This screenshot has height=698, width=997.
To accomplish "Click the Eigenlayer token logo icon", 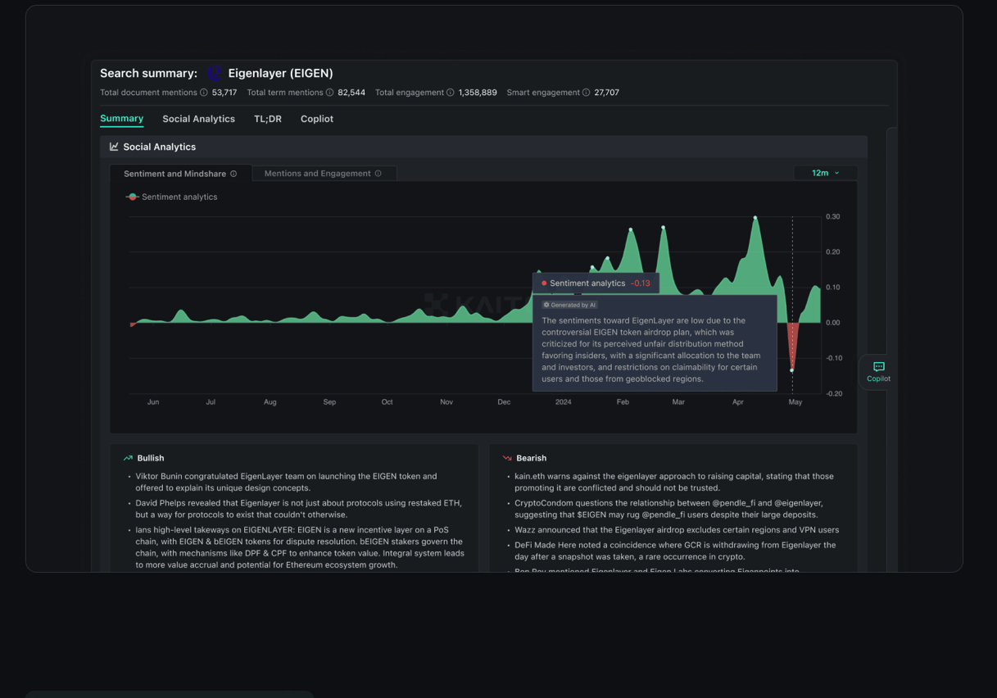I will point(215,74).
